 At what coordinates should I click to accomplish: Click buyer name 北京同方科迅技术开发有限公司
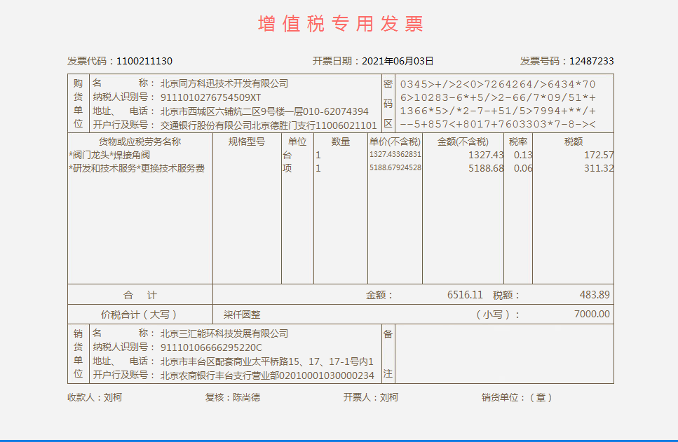click(x=224, y=83)
